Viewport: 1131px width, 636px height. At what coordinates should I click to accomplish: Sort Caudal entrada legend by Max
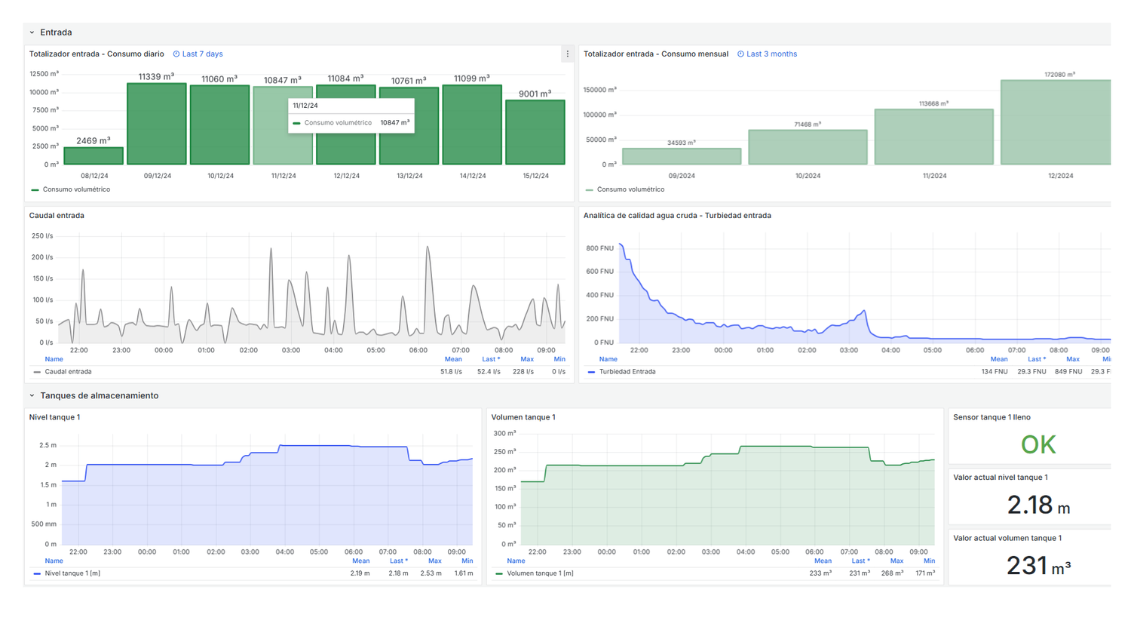[527, 359]
